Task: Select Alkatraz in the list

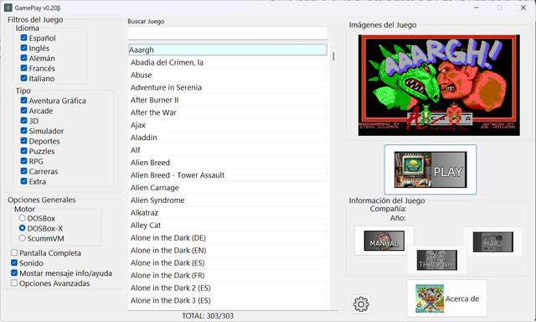Action: [228, 212]
